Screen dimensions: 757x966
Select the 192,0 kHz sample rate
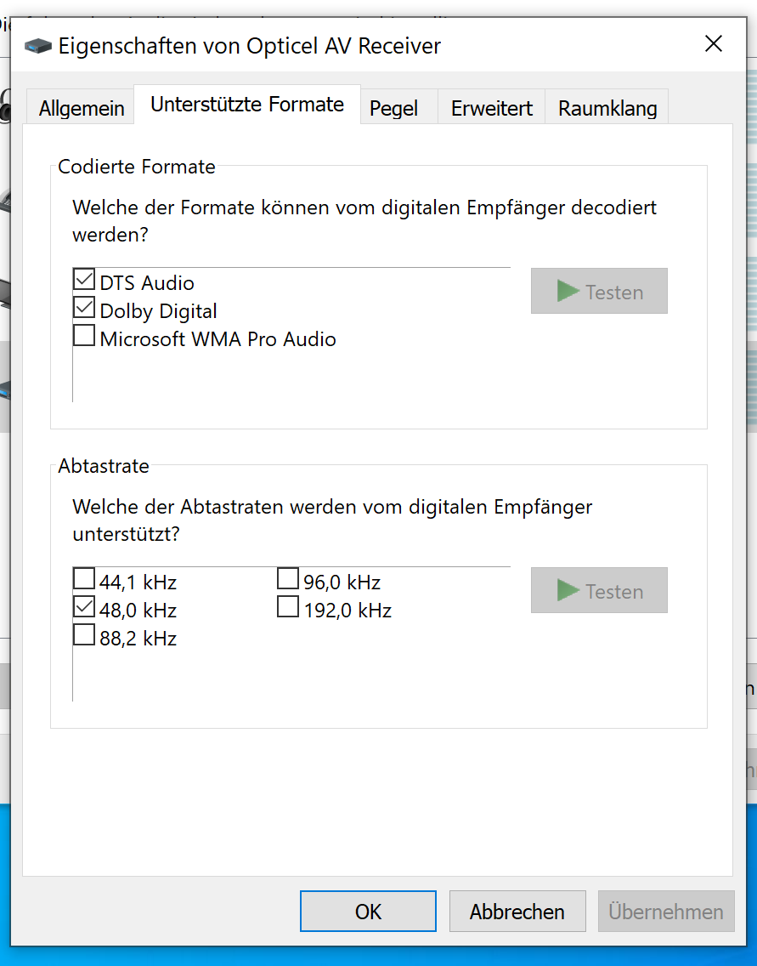[x=288, y=608]
